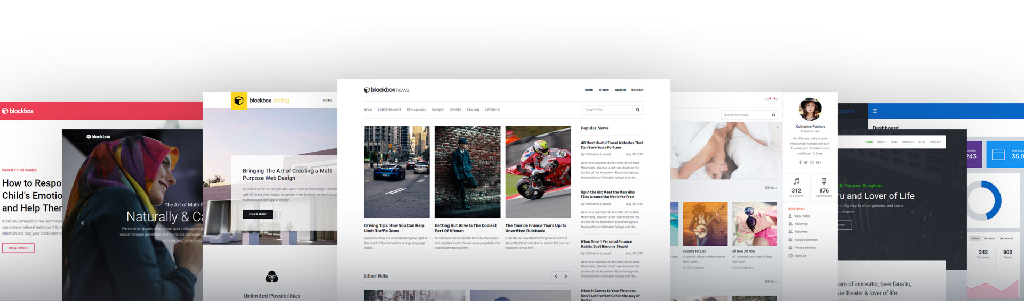This screenshot has height=301, width=1024.
Task: Open Privacy Settings in user menu
Action: [x=805, y=248]
